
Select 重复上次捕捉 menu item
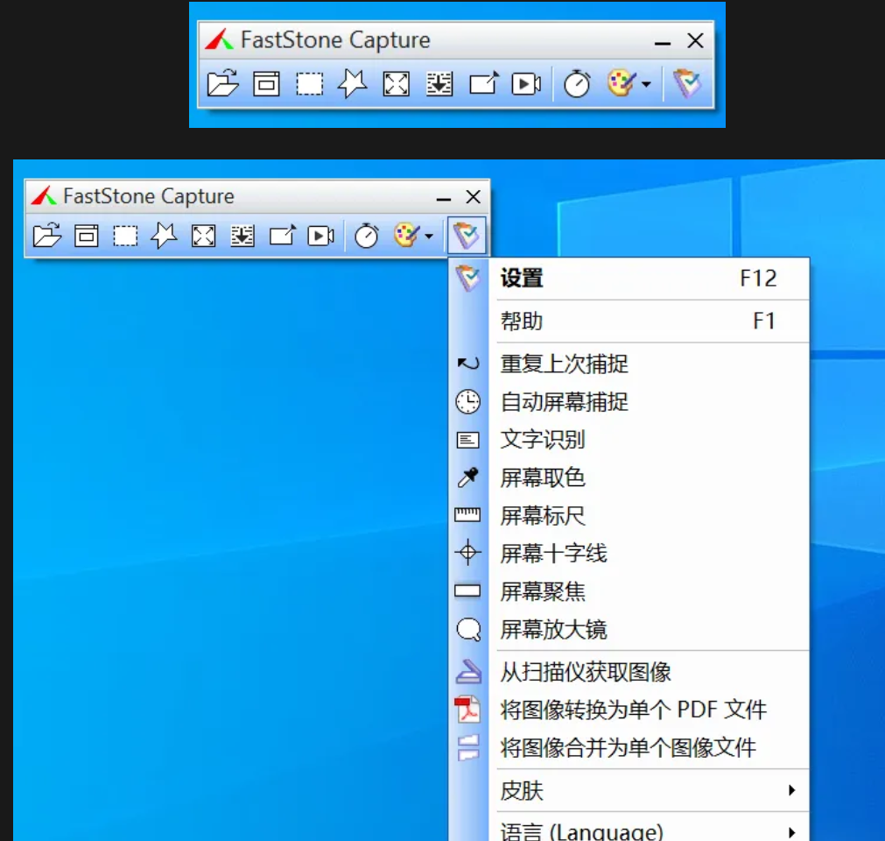(629, 364)
